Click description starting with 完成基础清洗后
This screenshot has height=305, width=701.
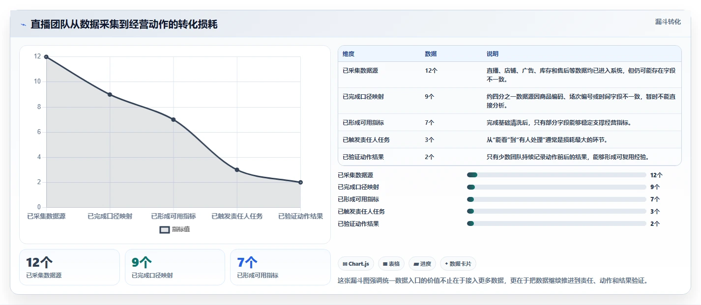pyautogui.click(x=559, y=123)
